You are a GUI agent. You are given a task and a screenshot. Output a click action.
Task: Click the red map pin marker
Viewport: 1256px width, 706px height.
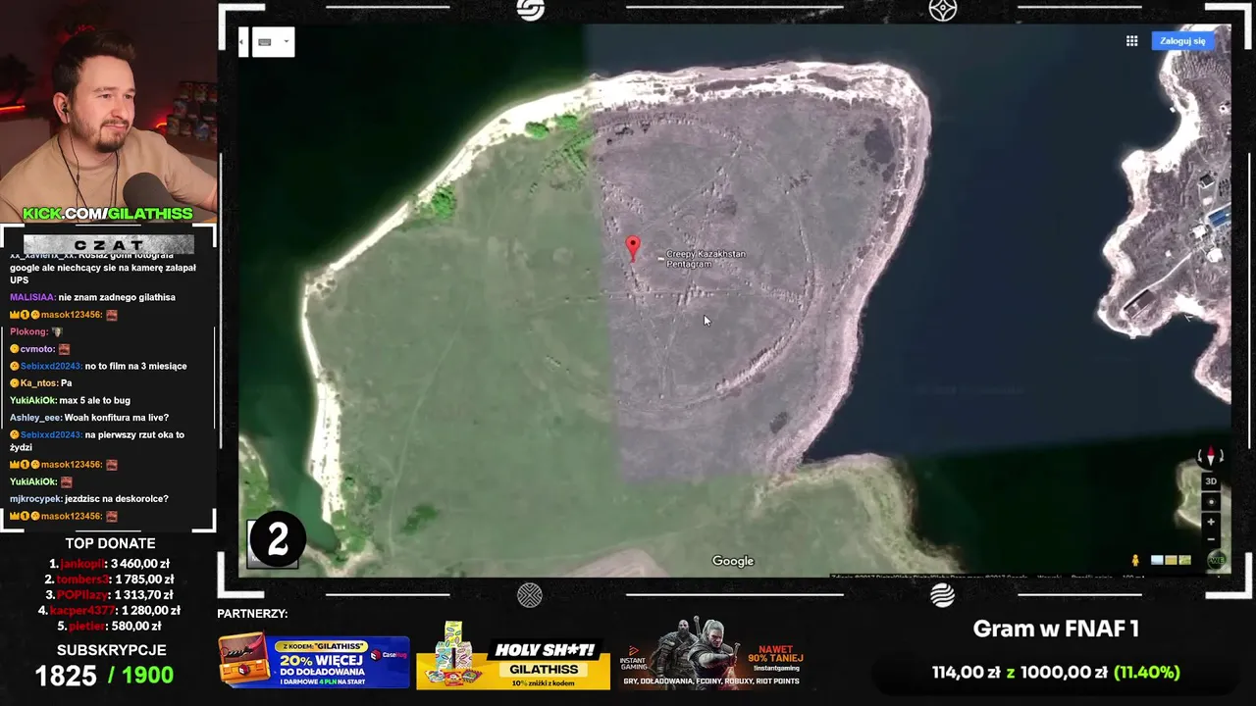click(633, 248)
